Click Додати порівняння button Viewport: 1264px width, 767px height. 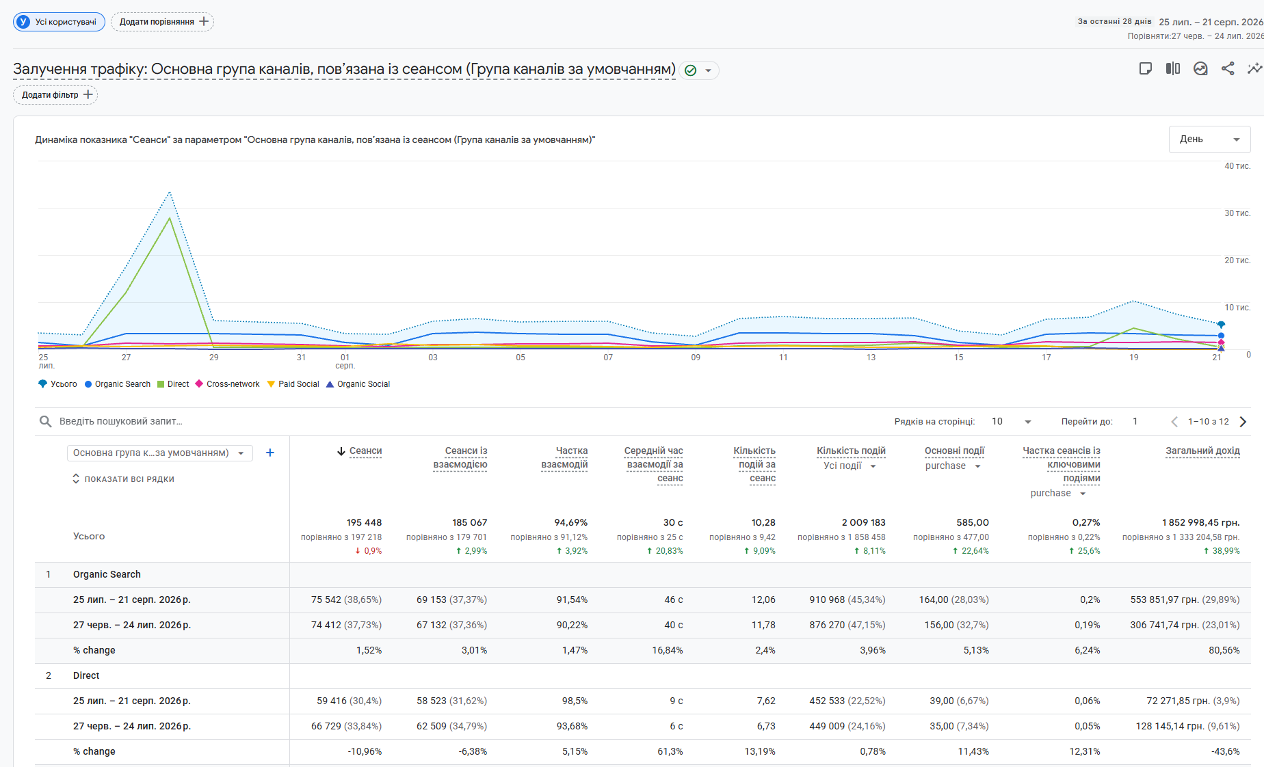tap(163, 22)
